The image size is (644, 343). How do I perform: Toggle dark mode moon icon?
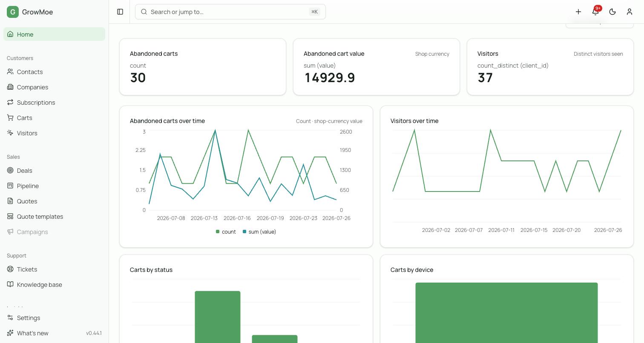pos(612,12)
